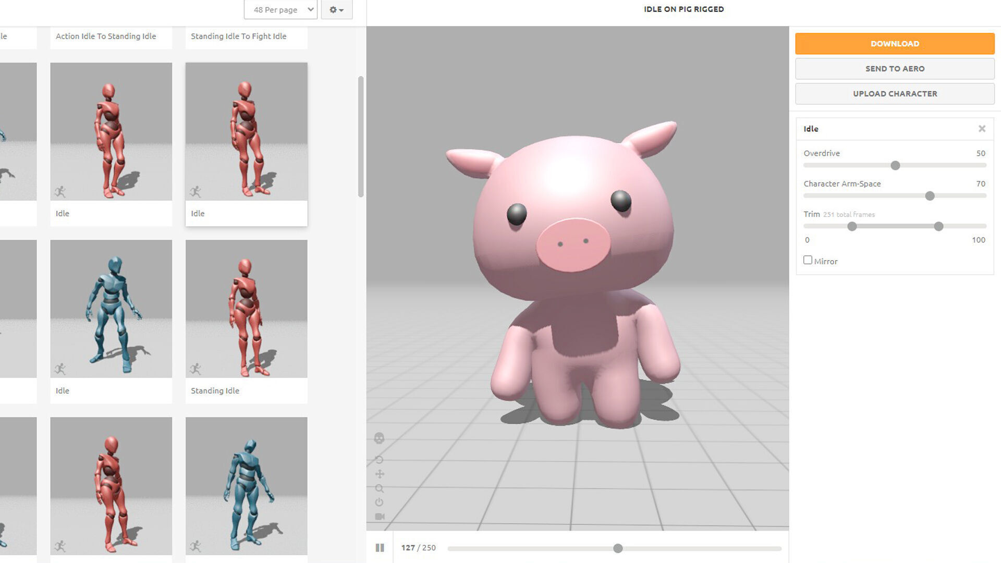Click running-man icon on bottom blue robot card
This screenshot has height=563, width=1001.
[x=196, y=546]
